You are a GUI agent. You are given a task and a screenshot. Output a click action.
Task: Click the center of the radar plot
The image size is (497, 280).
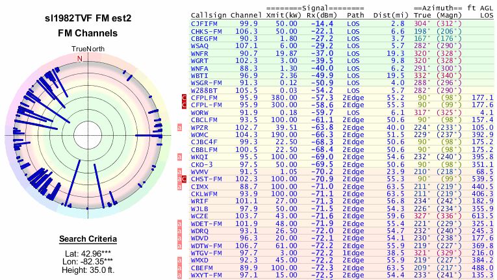(80, 135)
